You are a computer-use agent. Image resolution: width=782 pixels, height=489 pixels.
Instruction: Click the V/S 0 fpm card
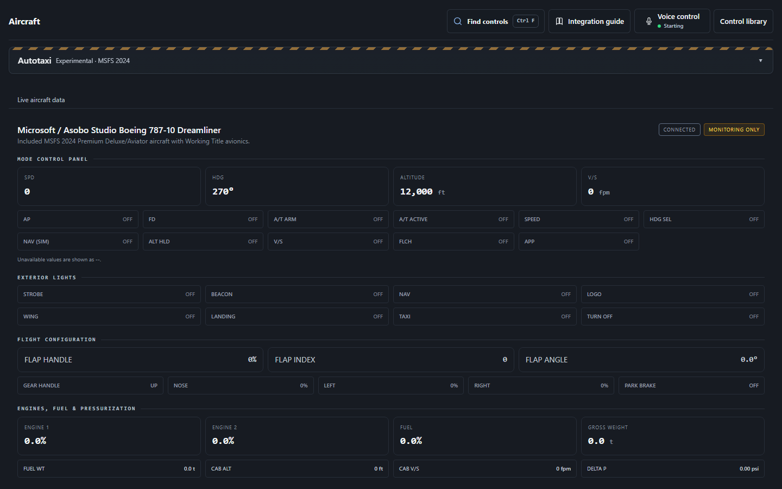click(x=672, y=186)
